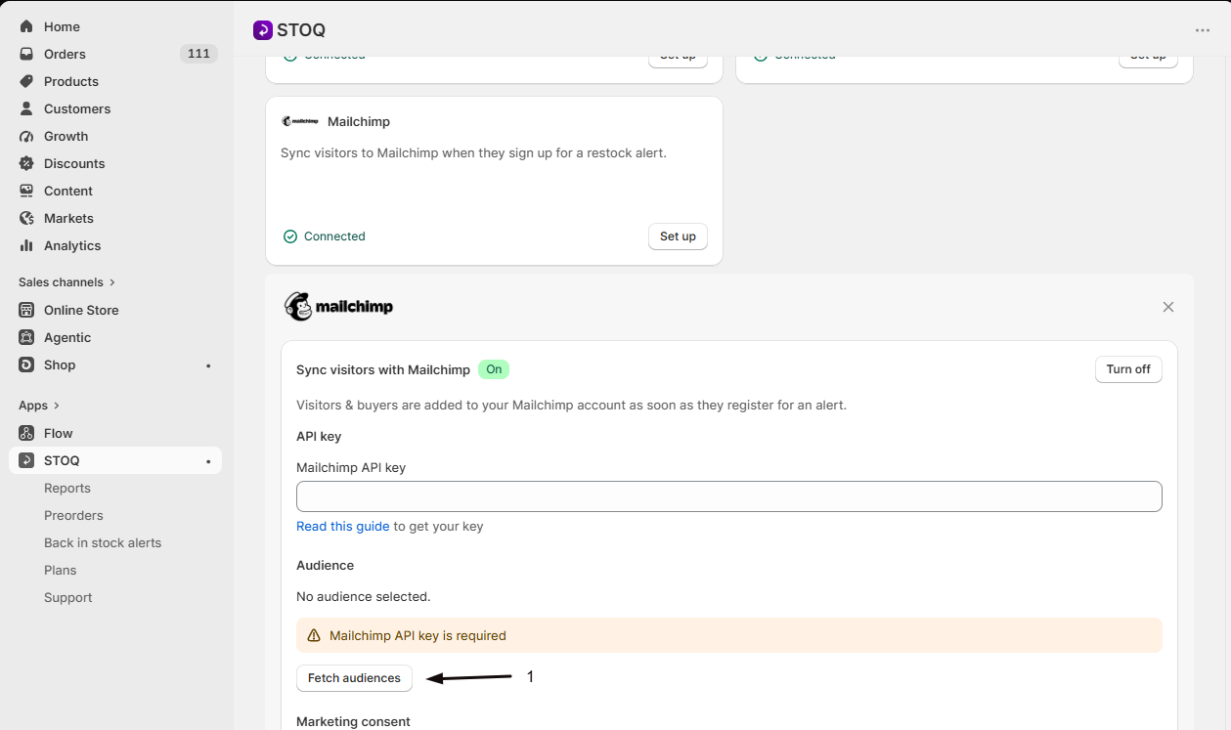Click the green Connected check icon

tap(290, 236)
